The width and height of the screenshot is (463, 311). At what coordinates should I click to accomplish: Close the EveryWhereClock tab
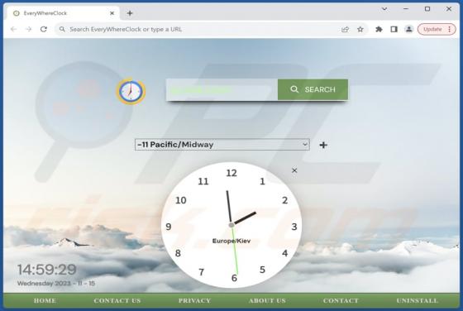pyautogui.click(x=112, y=13)
